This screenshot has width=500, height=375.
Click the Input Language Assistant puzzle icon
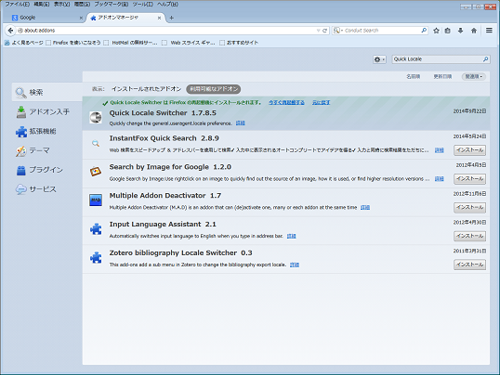(96, 228)
